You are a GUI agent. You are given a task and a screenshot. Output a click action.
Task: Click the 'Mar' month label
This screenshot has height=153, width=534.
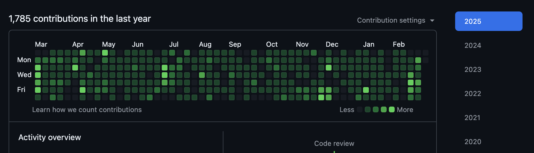(41, 44)
